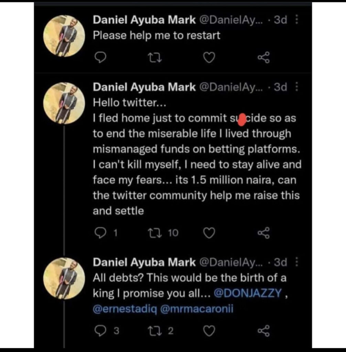The image size is (346, 352).
Task: Open Daniel Ayuba Mark's name on the last tweet
Action: point(144,263)
